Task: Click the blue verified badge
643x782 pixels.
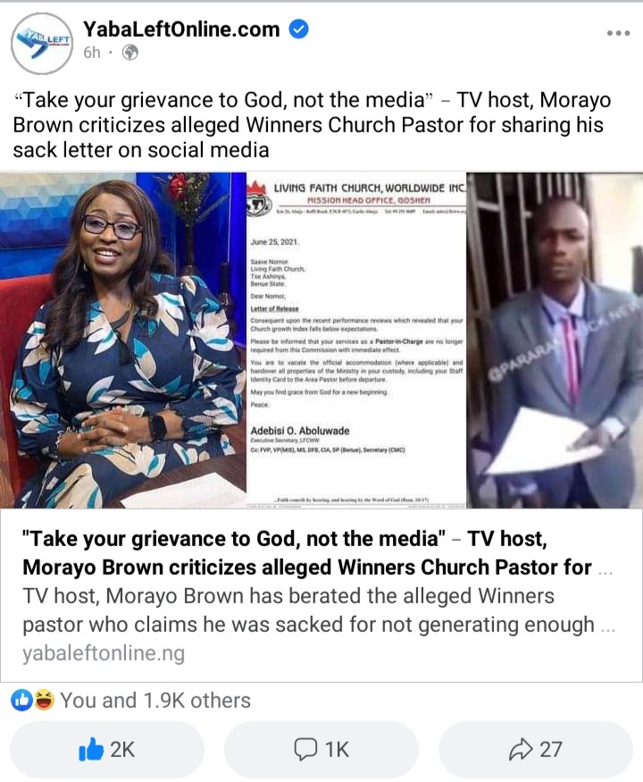Action: click(298, 29)
